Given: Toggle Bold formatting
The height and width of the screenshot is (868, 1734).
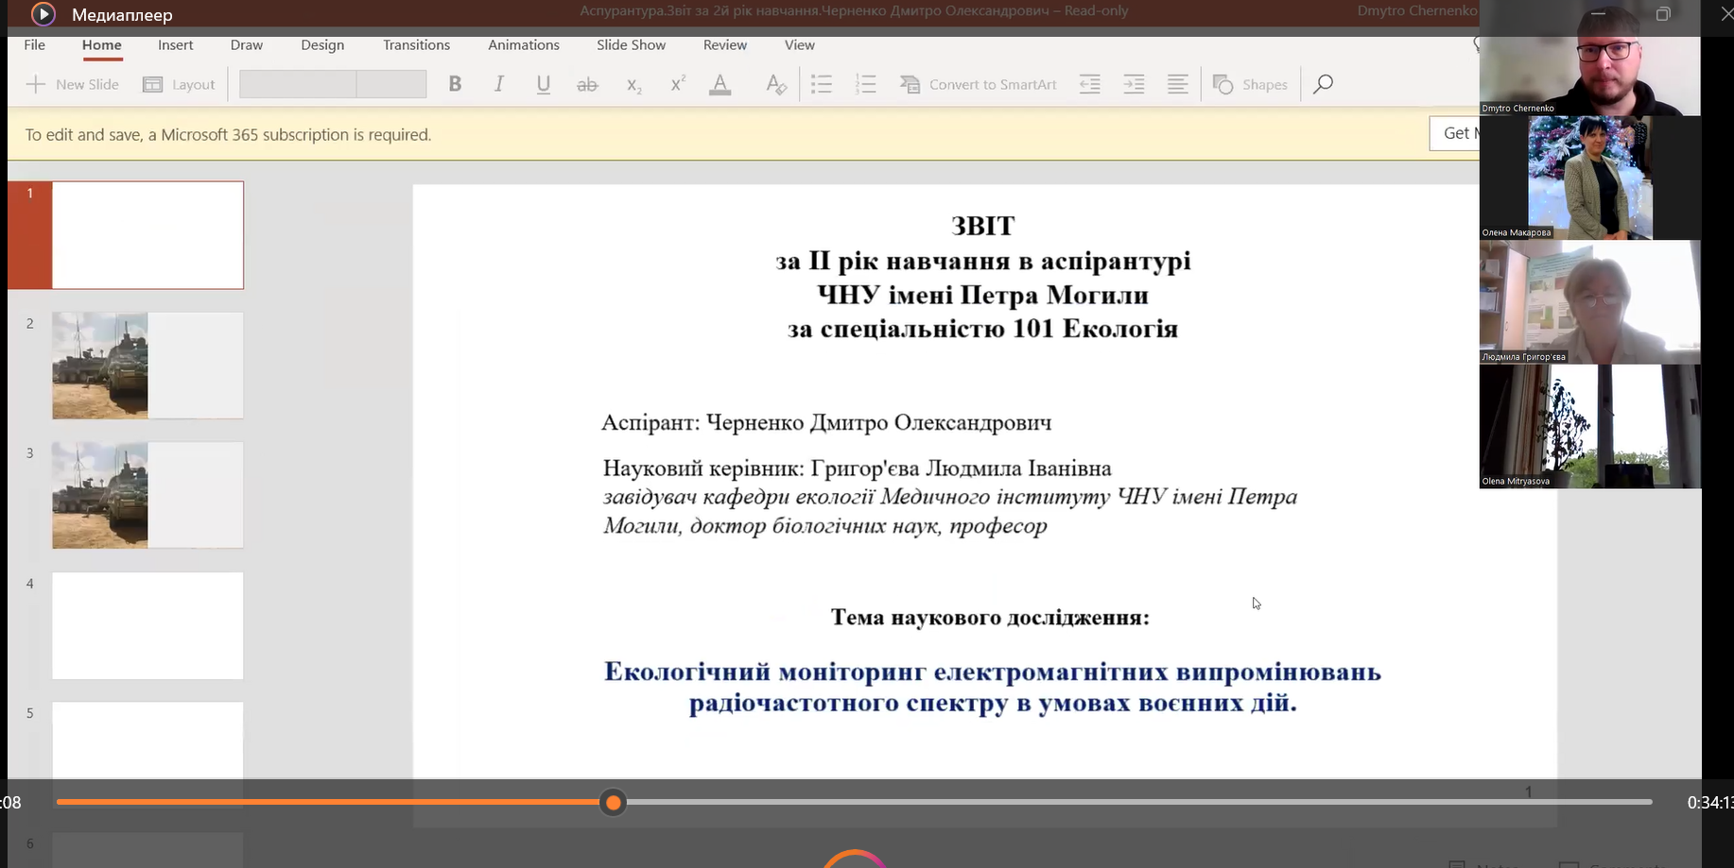Looking at the screenshot, I should pyautogui.click(x=455, y=84).
